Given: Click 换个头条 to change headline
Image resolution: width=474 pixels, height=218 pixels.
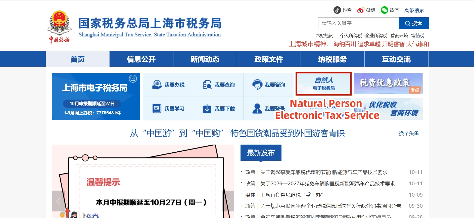Looking at the screenshot, I should click(409, 133).
